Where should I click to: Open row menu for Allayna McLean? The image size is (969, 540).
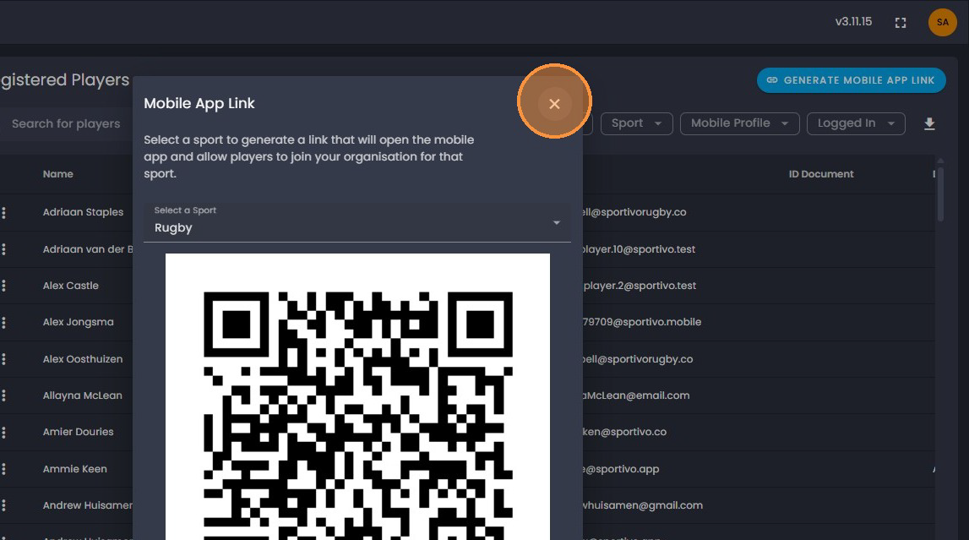pyautogui.click(x=3, y=395)
